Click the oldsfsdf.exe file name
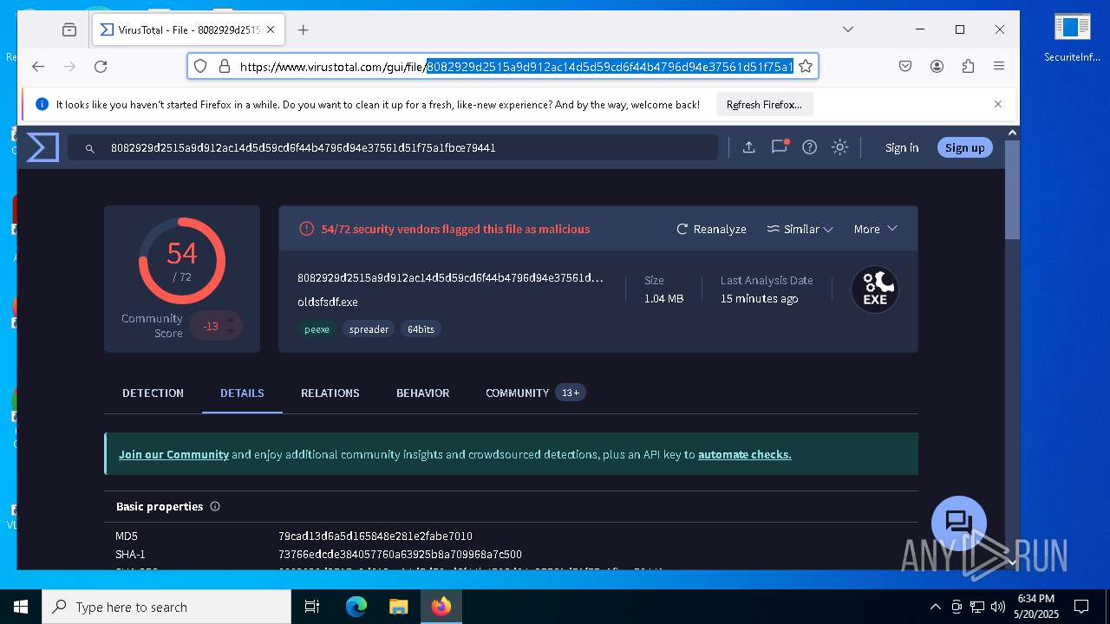1110x624 pixels. point(327,302)
